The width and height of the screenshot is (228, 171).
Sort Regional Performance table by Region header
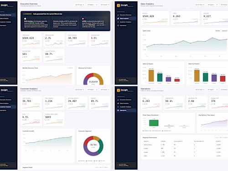[x=146, y=141]
